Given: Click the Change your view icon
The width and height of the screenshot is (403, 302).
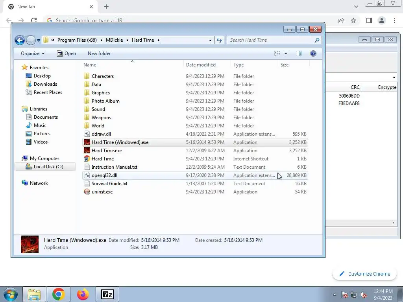Looking at the screenshot, I should point(277,53).
